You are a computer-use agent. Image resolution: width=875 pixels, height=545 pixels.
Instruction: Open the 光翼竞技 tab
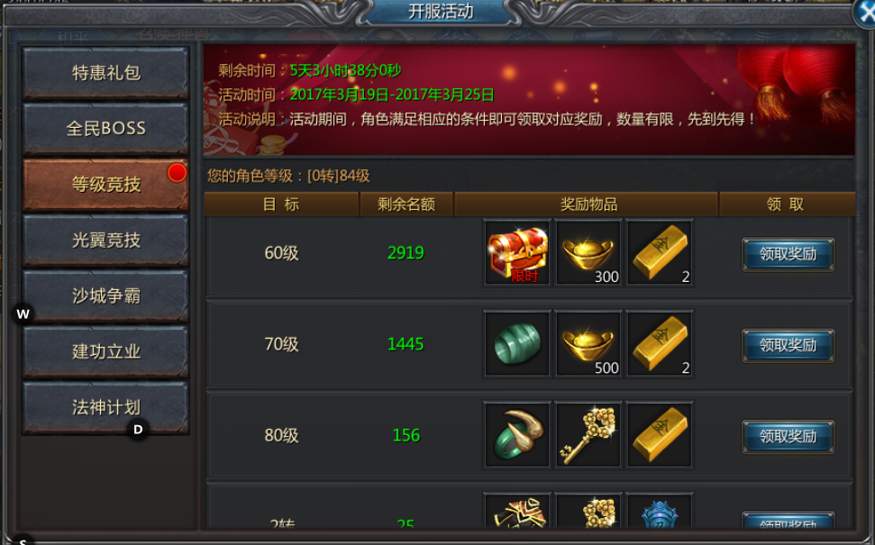(105, 240)
